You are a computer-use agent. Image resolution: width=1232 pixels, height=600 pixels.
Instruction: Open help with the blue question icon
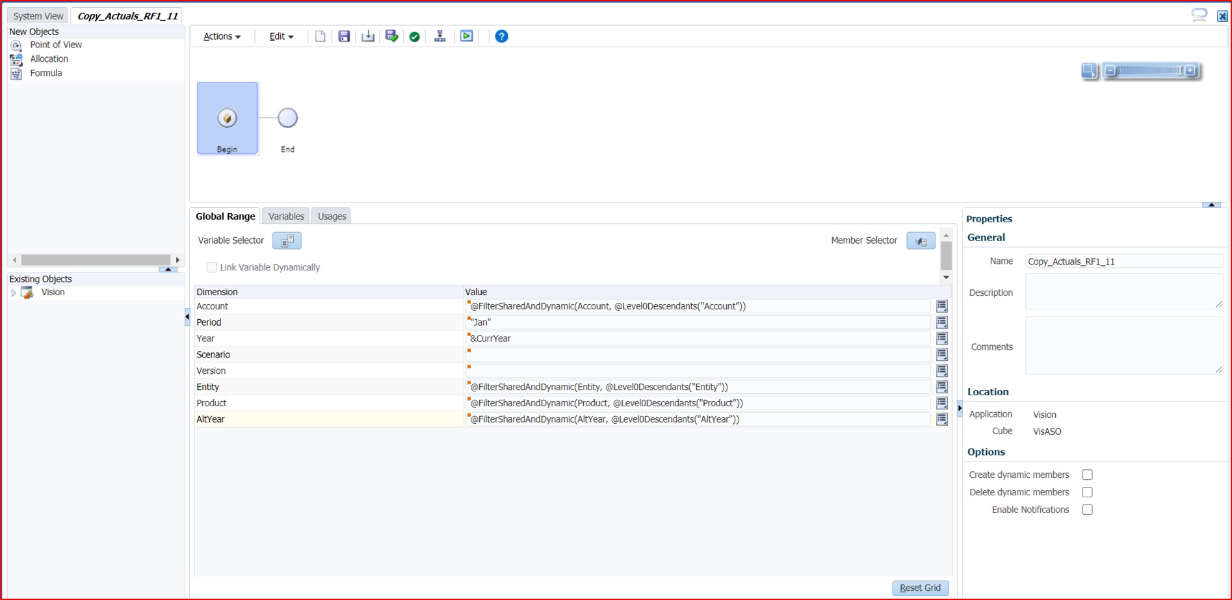[x=501, y=36]
